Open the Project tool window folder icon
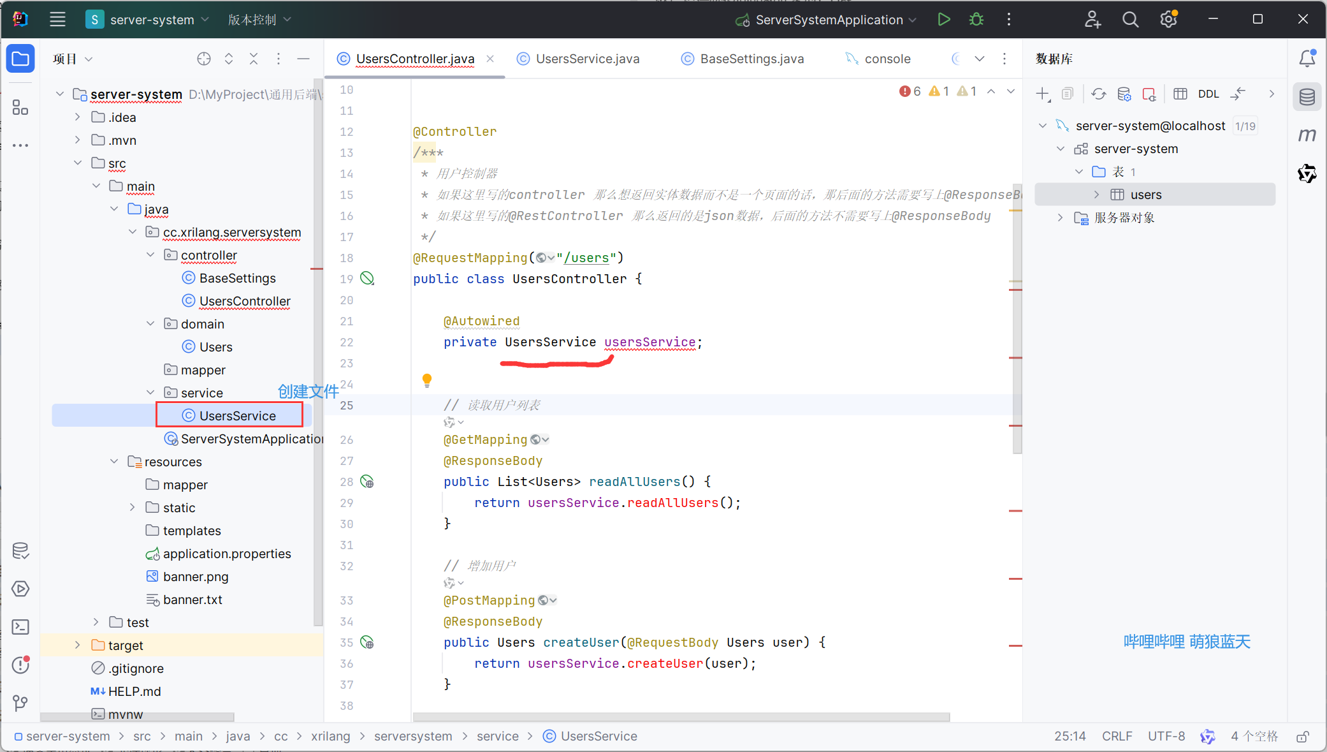Image resolution: width=1327 pixels, height=752 pixels. 20,59
